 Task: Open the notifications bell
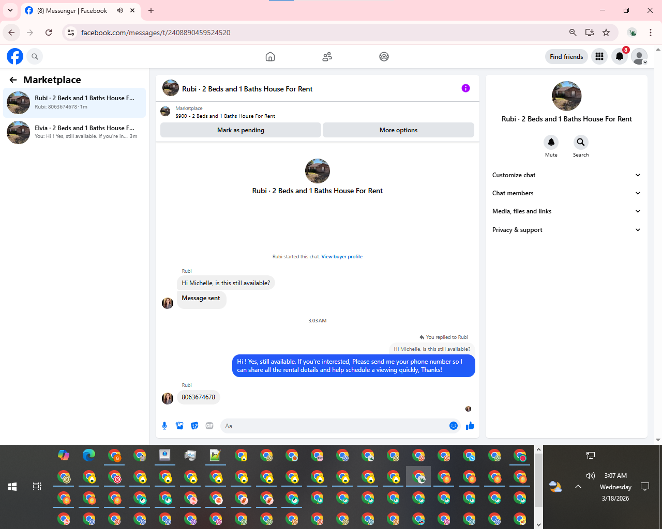pos(620,56)
